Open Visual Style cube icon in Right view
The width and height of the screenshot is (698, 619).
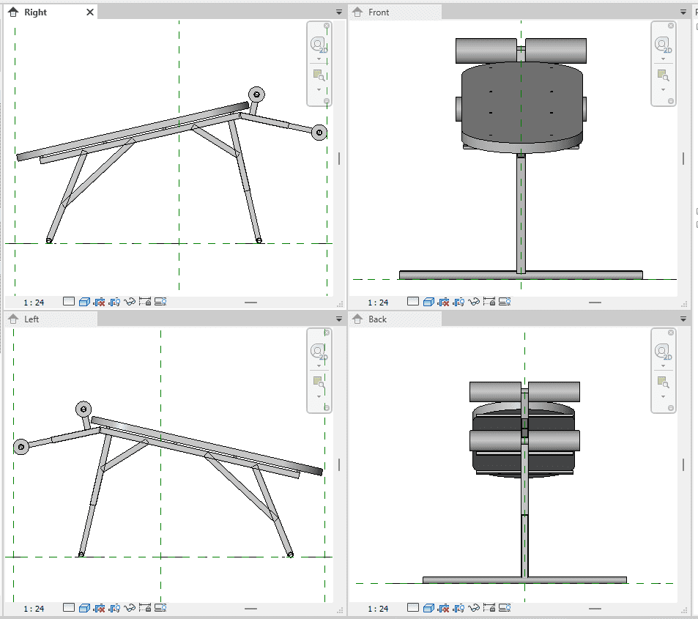84,301
